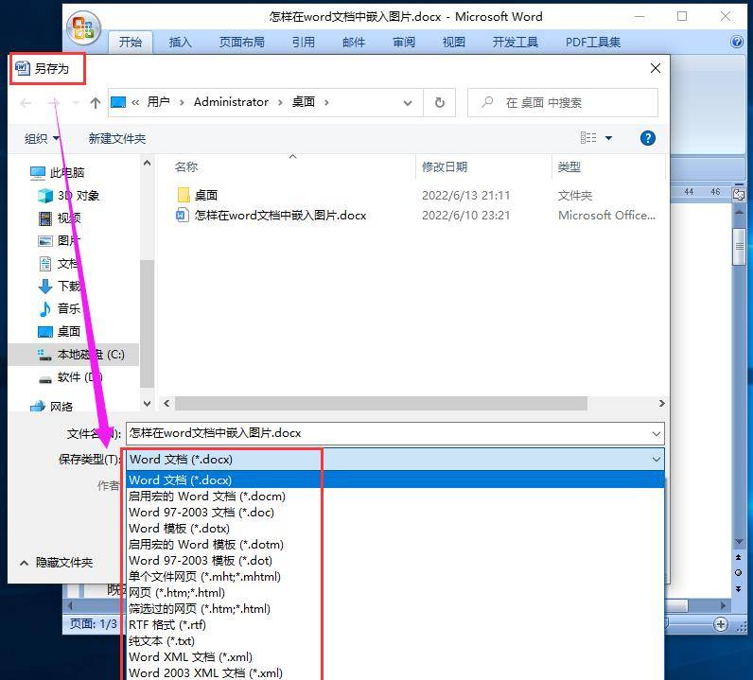Image resolution: width=753 pixels, height=680 pixels.
Task: Switch to 插入 ribbon tab
Action: coord(180,43)
